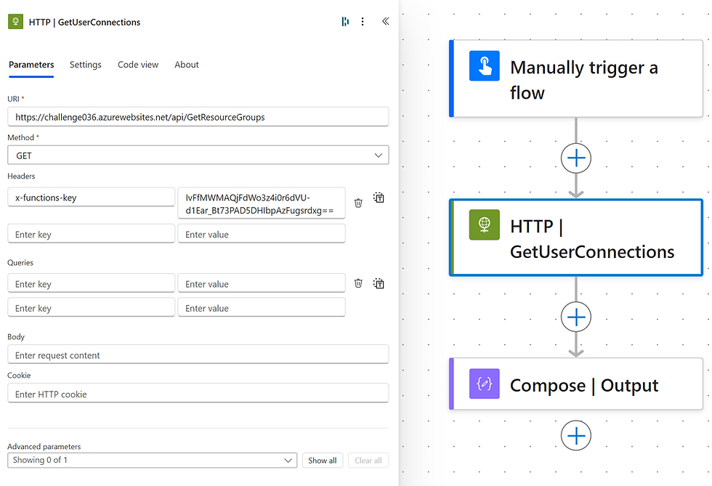
Task: Select the Manually trigger a flow card
Action: coord(575,78)
